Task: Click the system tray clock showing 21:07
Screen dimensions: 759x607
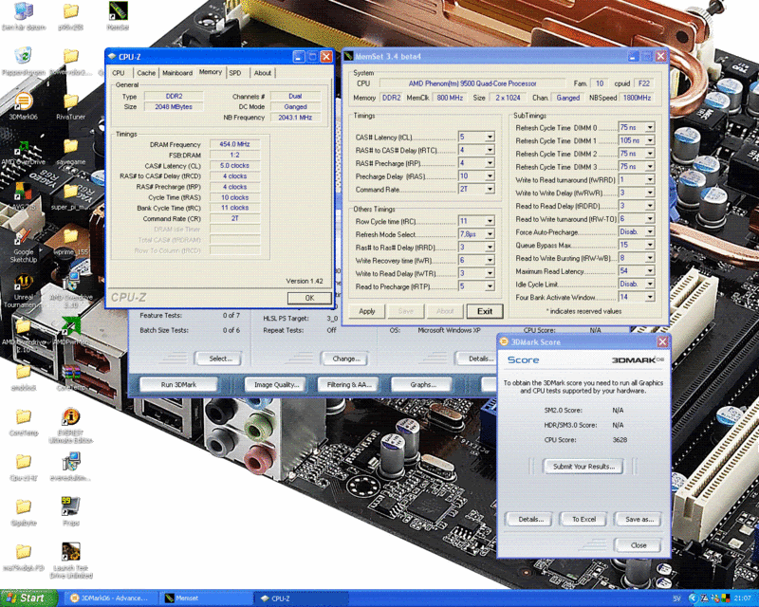Action: pyautogui.click(x=743, y=598)
